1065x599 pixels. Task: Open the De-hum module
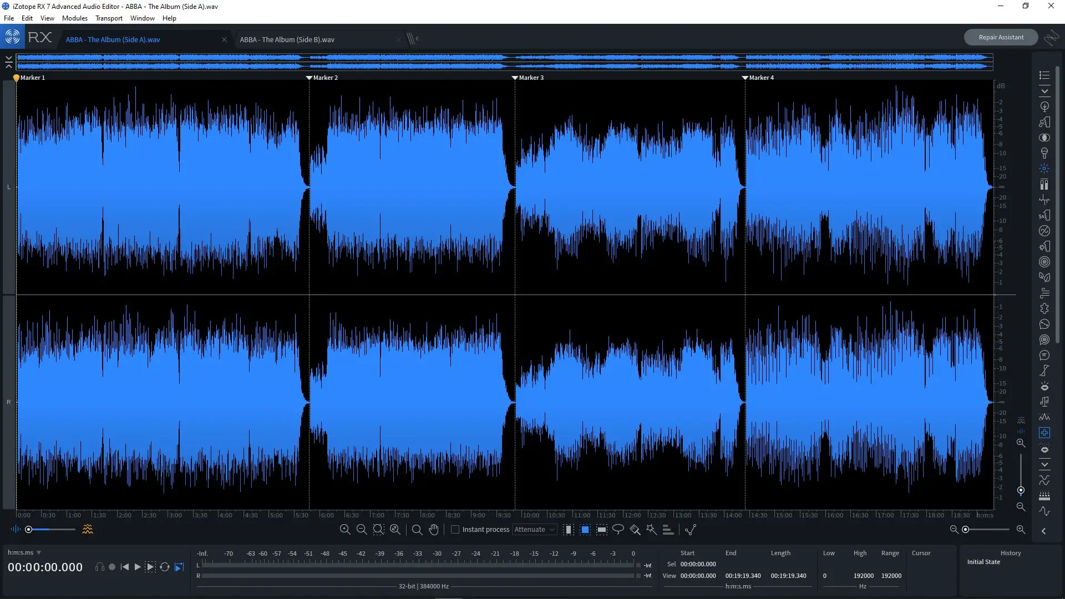1044,231
